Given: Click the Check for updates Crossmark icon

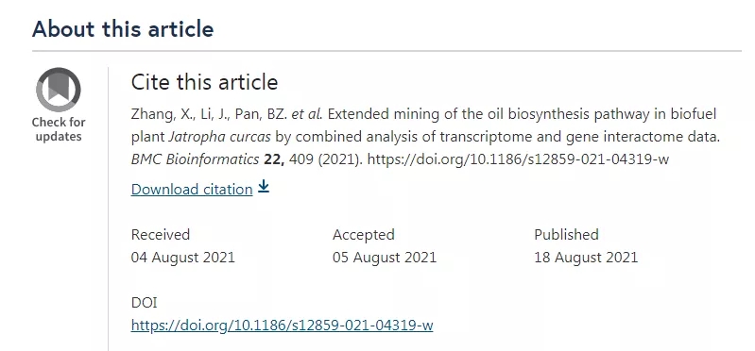Looking at the screenshot, I should [59, 90].
